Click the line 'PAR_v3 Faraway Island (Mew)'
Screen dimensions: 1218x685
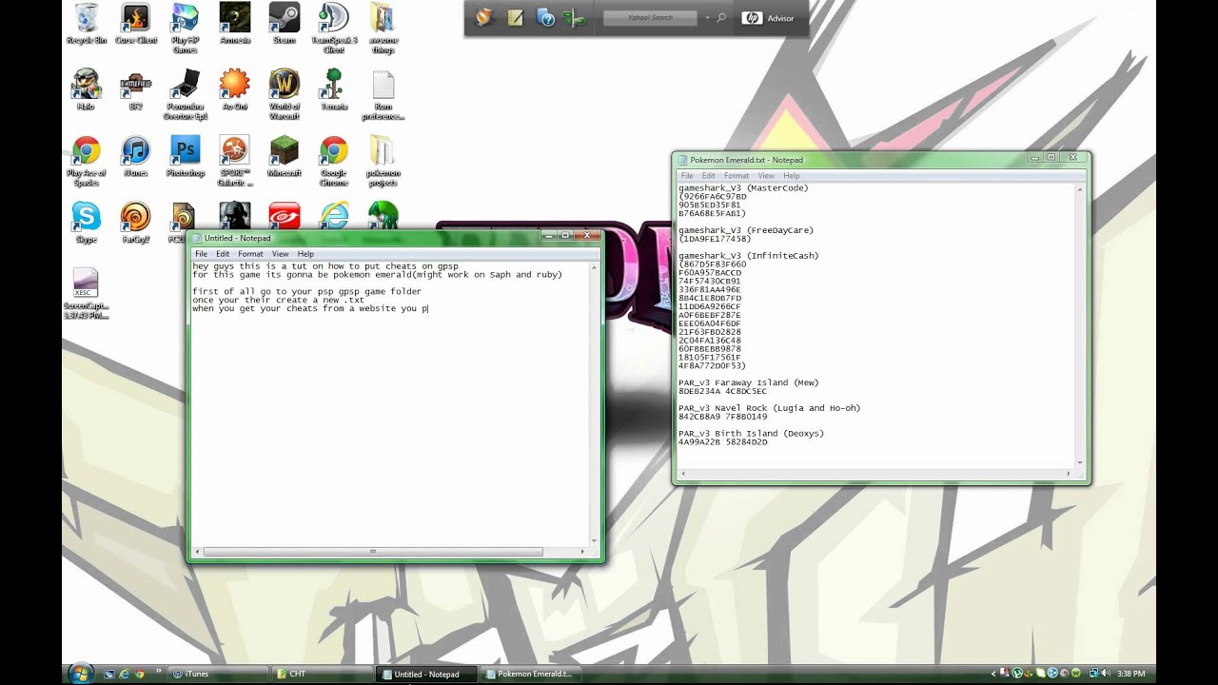748,382
